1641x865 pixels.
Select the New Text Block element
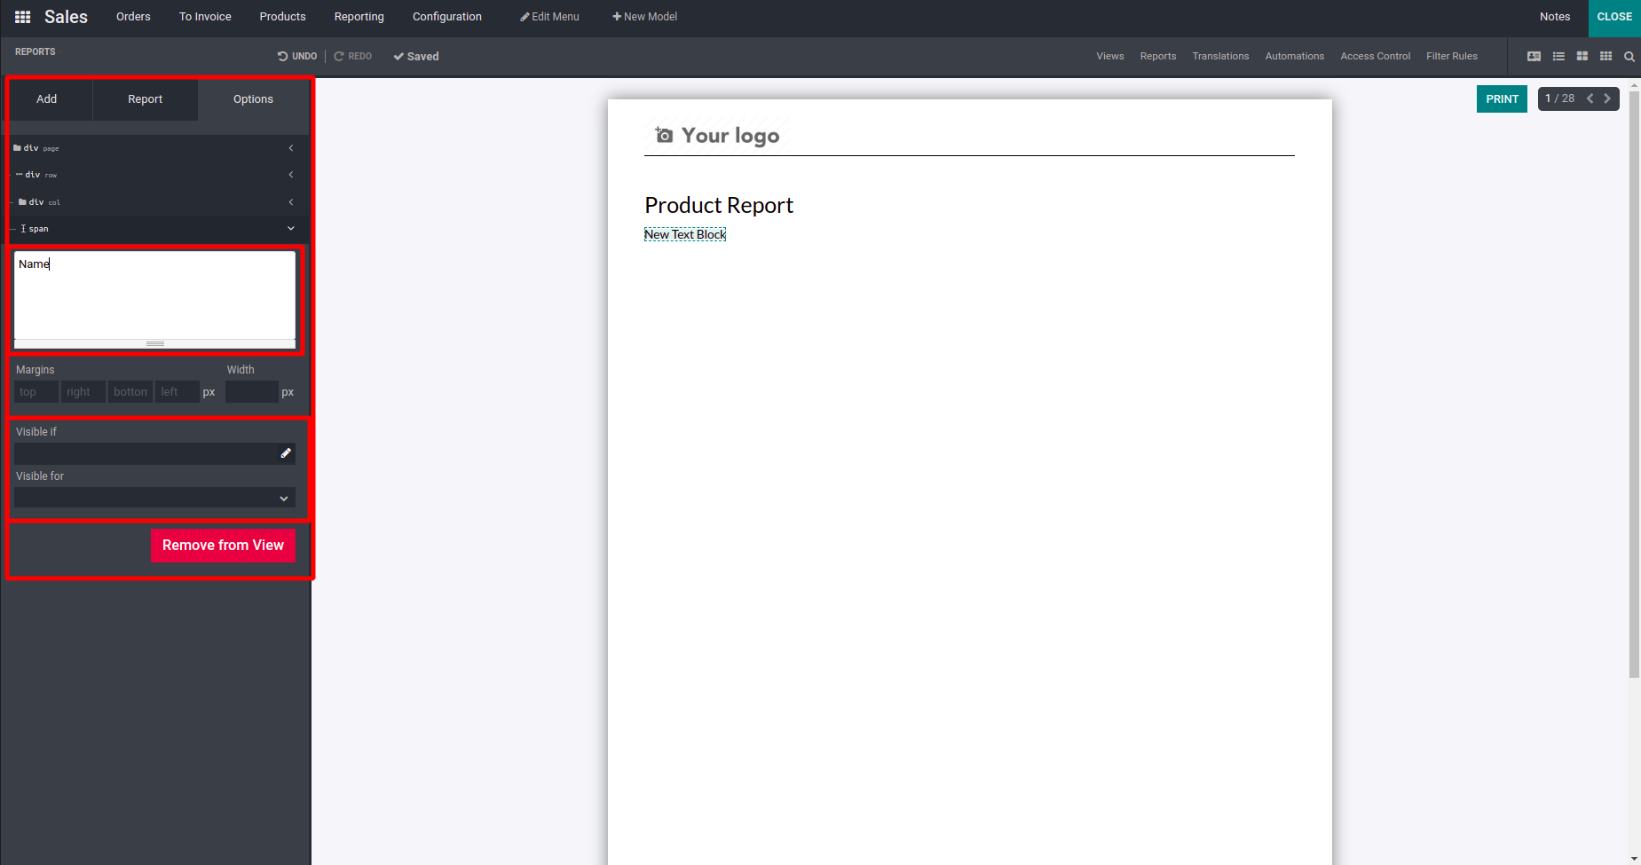[x=685, y=234]
